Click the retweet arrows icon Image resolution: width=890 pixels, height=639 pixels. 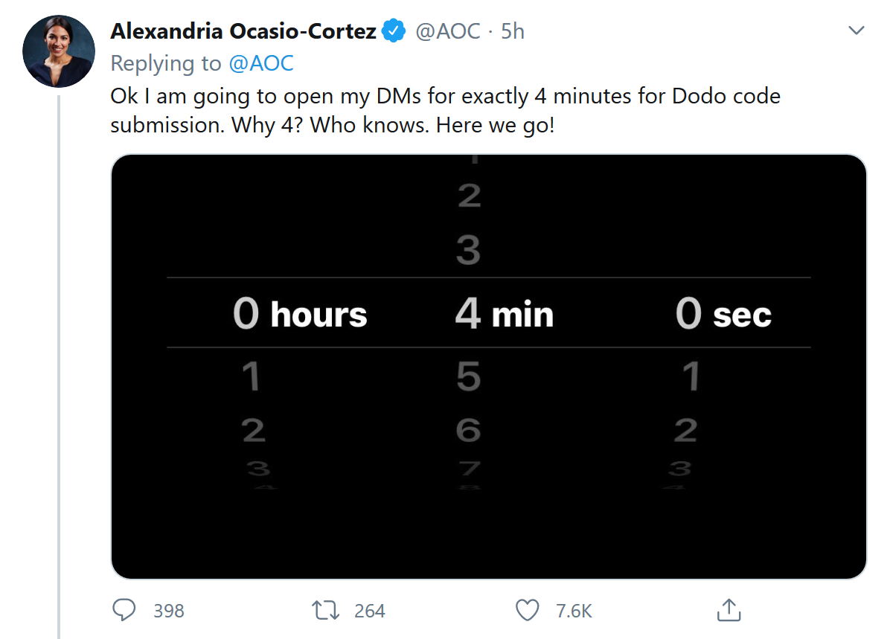[x=325, y=610]
